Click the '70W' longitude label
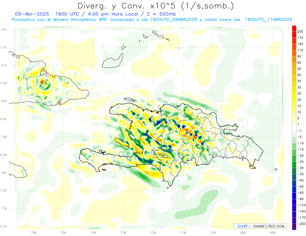Image resolution: width=306 pixels, height=236 pixels. [x=213, y=232]
